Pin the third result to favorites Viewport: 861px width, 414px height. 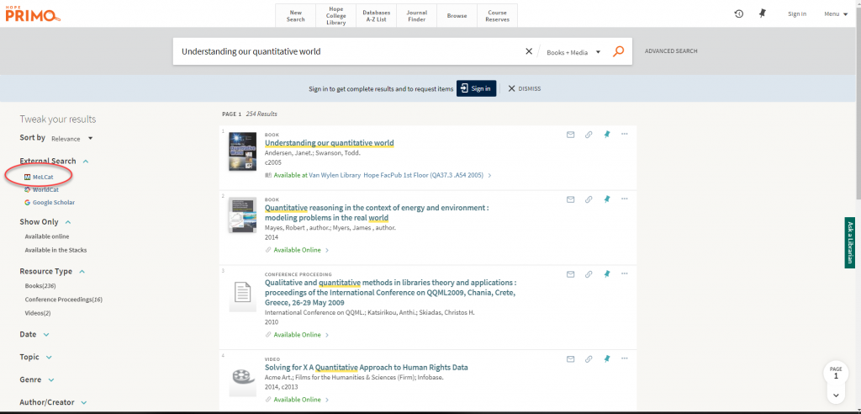coord(606,274)
